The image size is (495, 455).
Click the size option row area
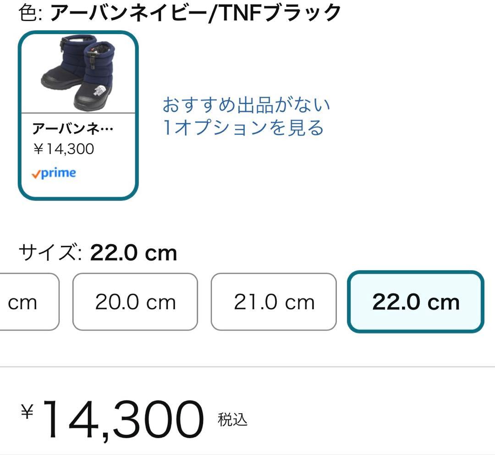(247, 301)
